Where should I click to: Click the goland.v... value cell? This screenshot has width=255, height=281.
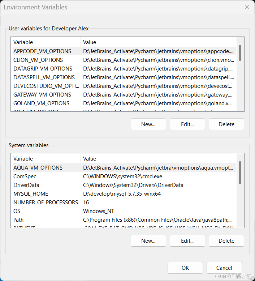point(157,103)
